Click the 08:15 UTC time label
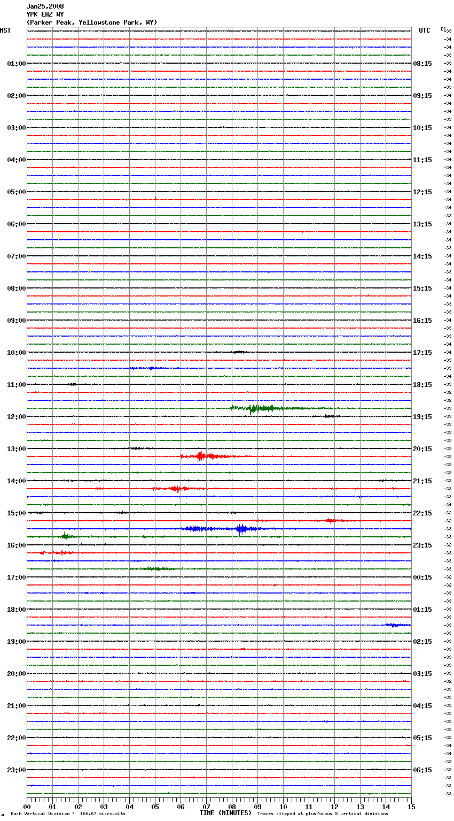454x821 pixels. [422, 64]
